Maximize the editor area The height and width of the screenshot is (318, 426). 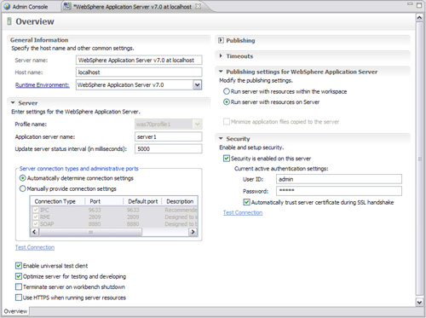pyautogui.click(x=419, y=5)
